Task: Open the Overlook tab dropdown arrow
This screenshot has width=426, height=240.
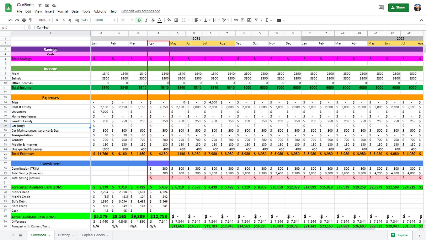Action: [x=49, y=235]
